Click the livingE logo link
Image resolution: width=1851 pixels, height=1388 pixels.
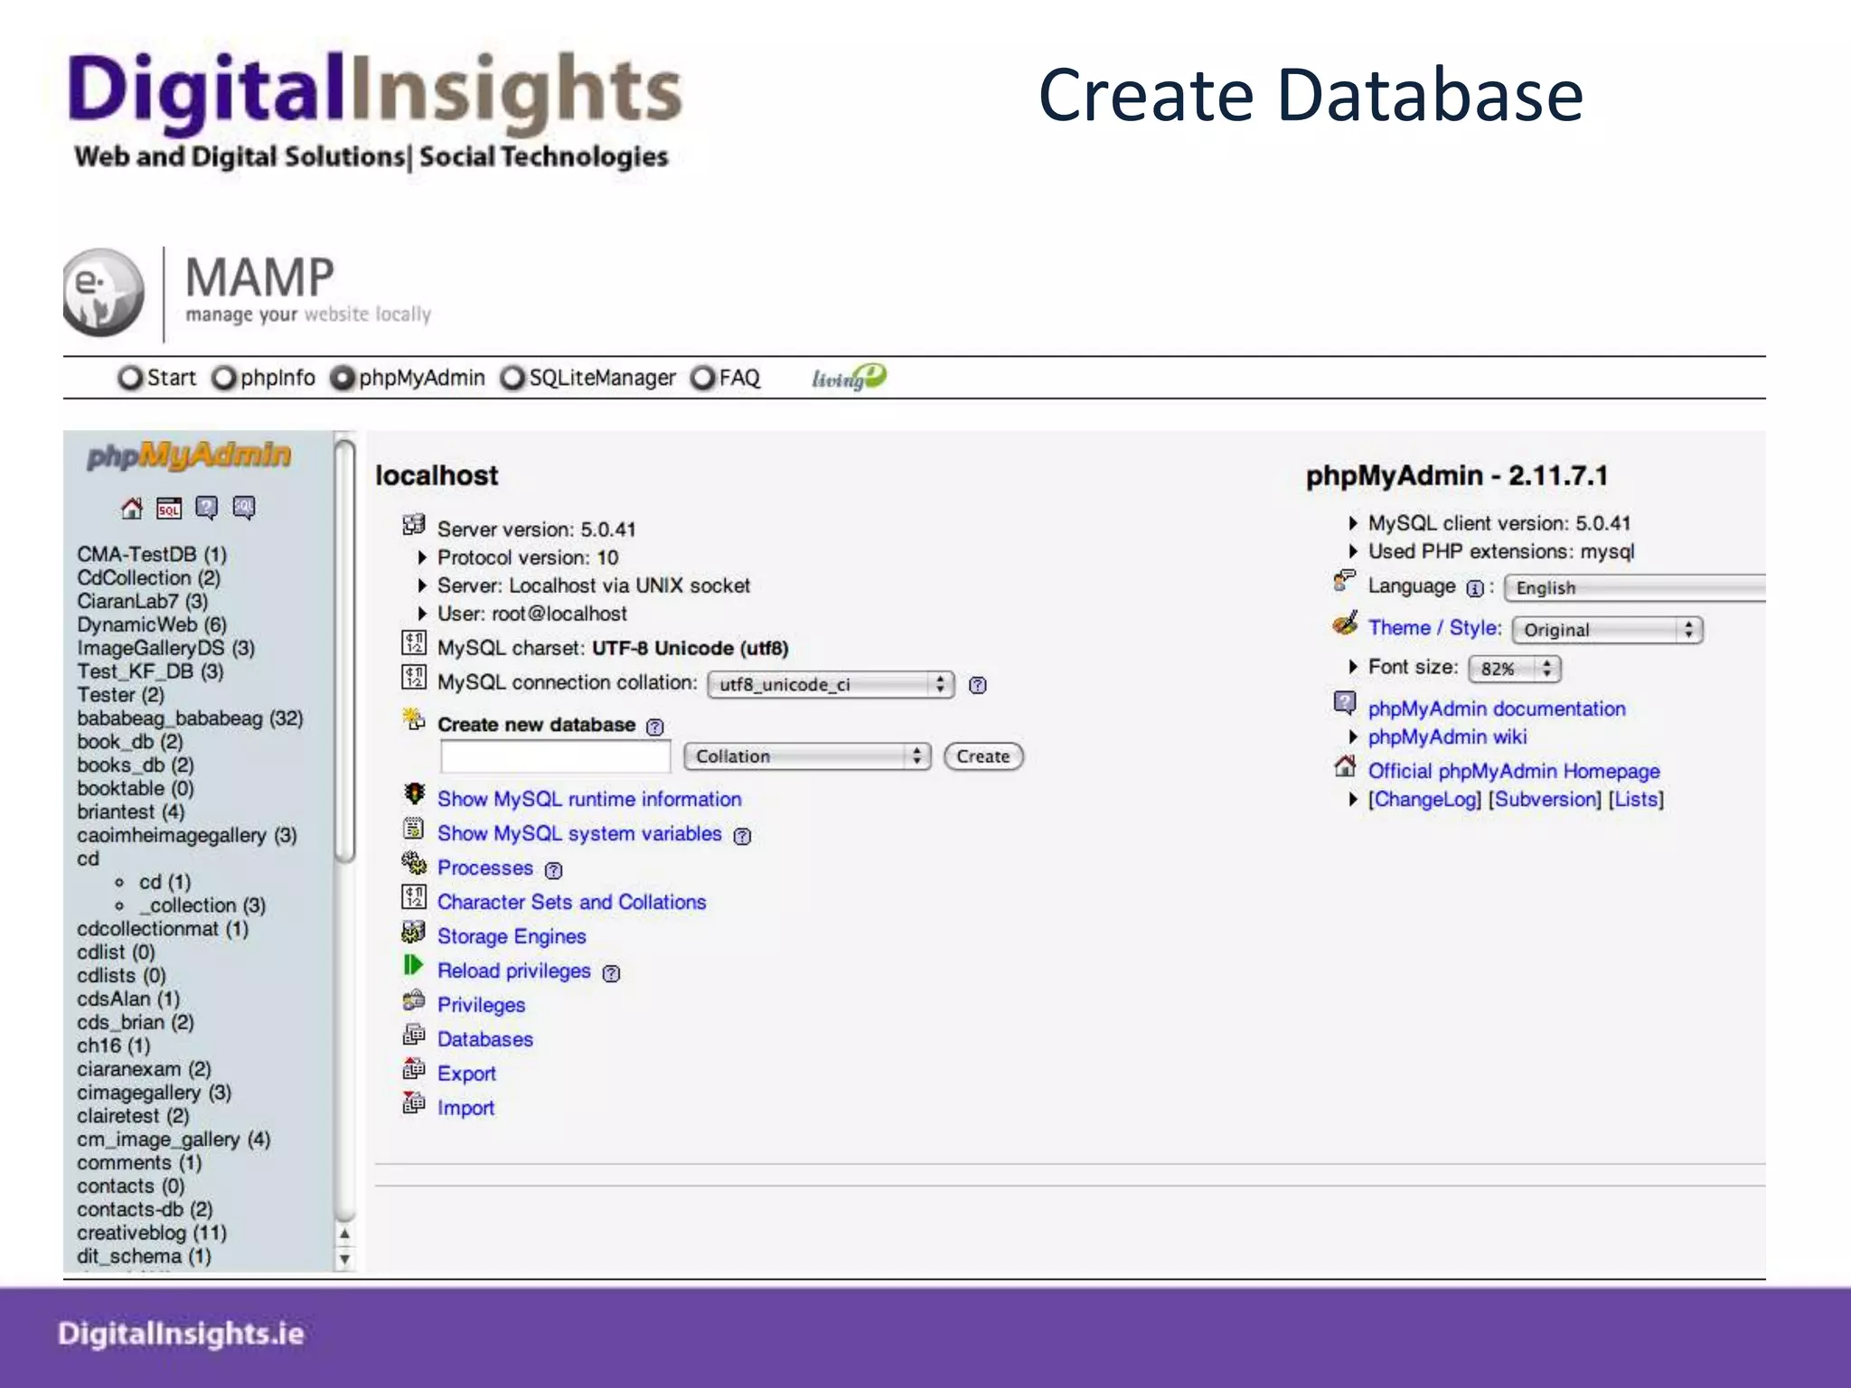coord(849,378)
